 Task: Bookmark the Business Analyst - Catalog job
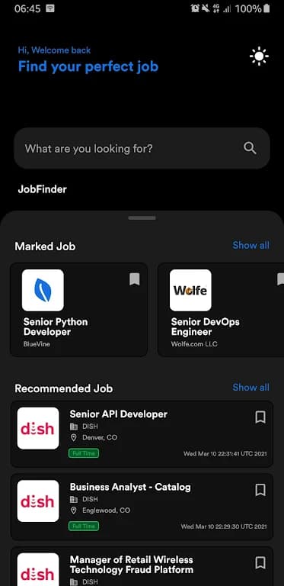click(260, 490)
